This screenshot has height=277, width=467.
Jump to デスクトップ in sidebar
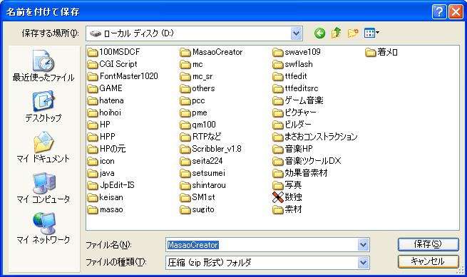(x=43, y=107)
